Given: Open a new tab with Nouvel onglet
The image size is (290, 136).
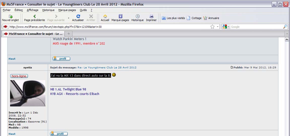Looking at the screenshot, I should coord(10,18).
